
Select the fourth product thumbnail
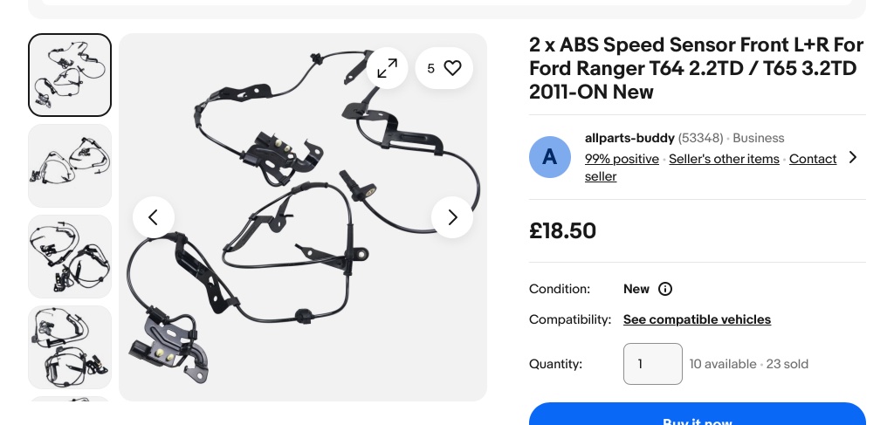tap(70, 346)
